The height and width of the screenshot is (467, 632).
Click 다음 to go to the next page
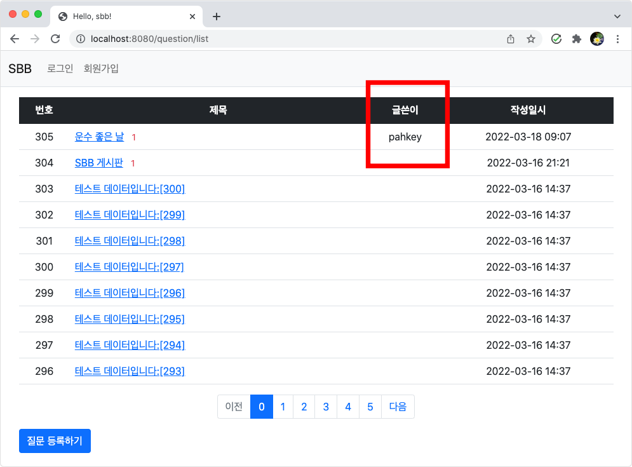[398, 407]
